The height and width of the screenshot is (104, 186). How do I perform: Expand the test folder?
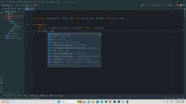click(8, 31)
